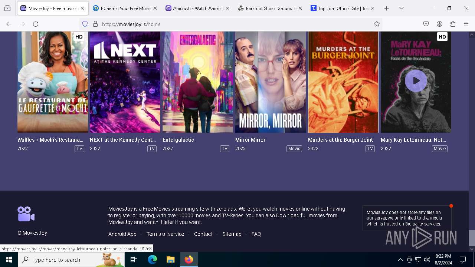Open the notification center icon
This screenshot has width=475, height=267.
(463, 260)
